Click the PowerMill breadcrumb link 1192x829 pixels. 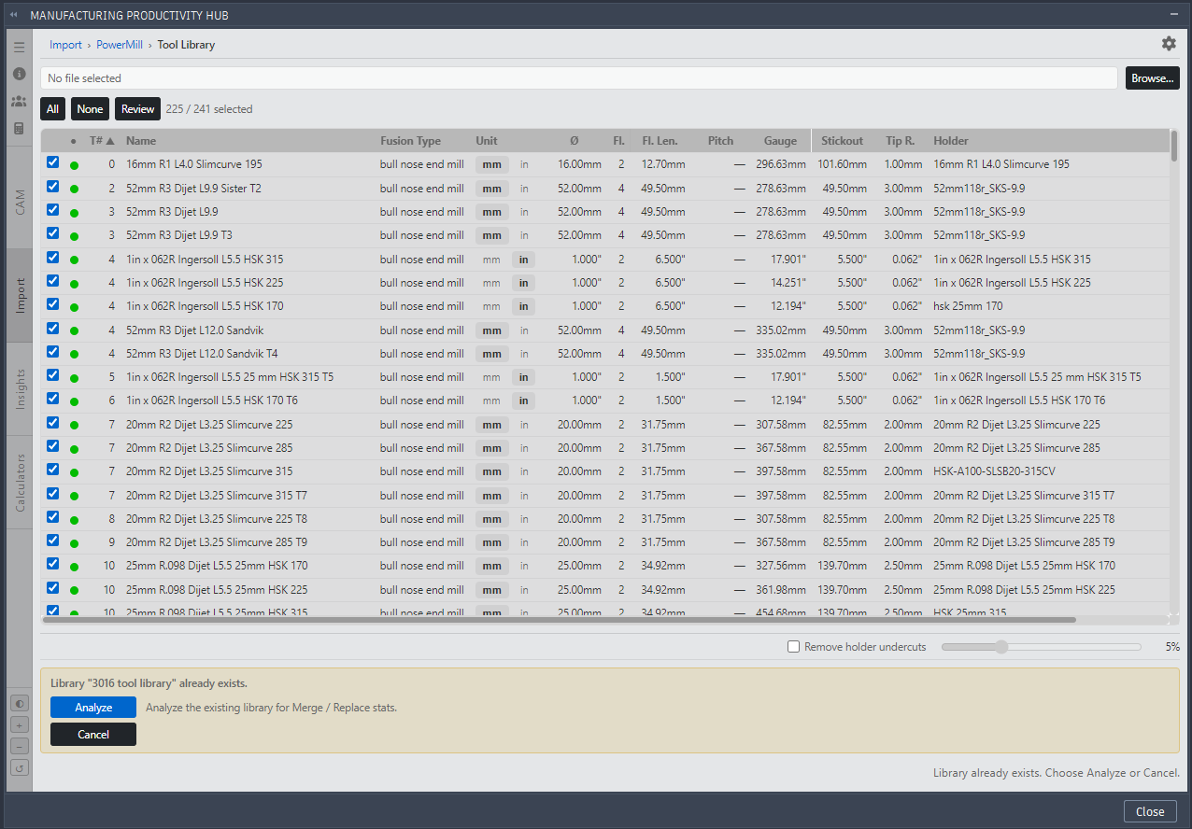coord(118,45)
